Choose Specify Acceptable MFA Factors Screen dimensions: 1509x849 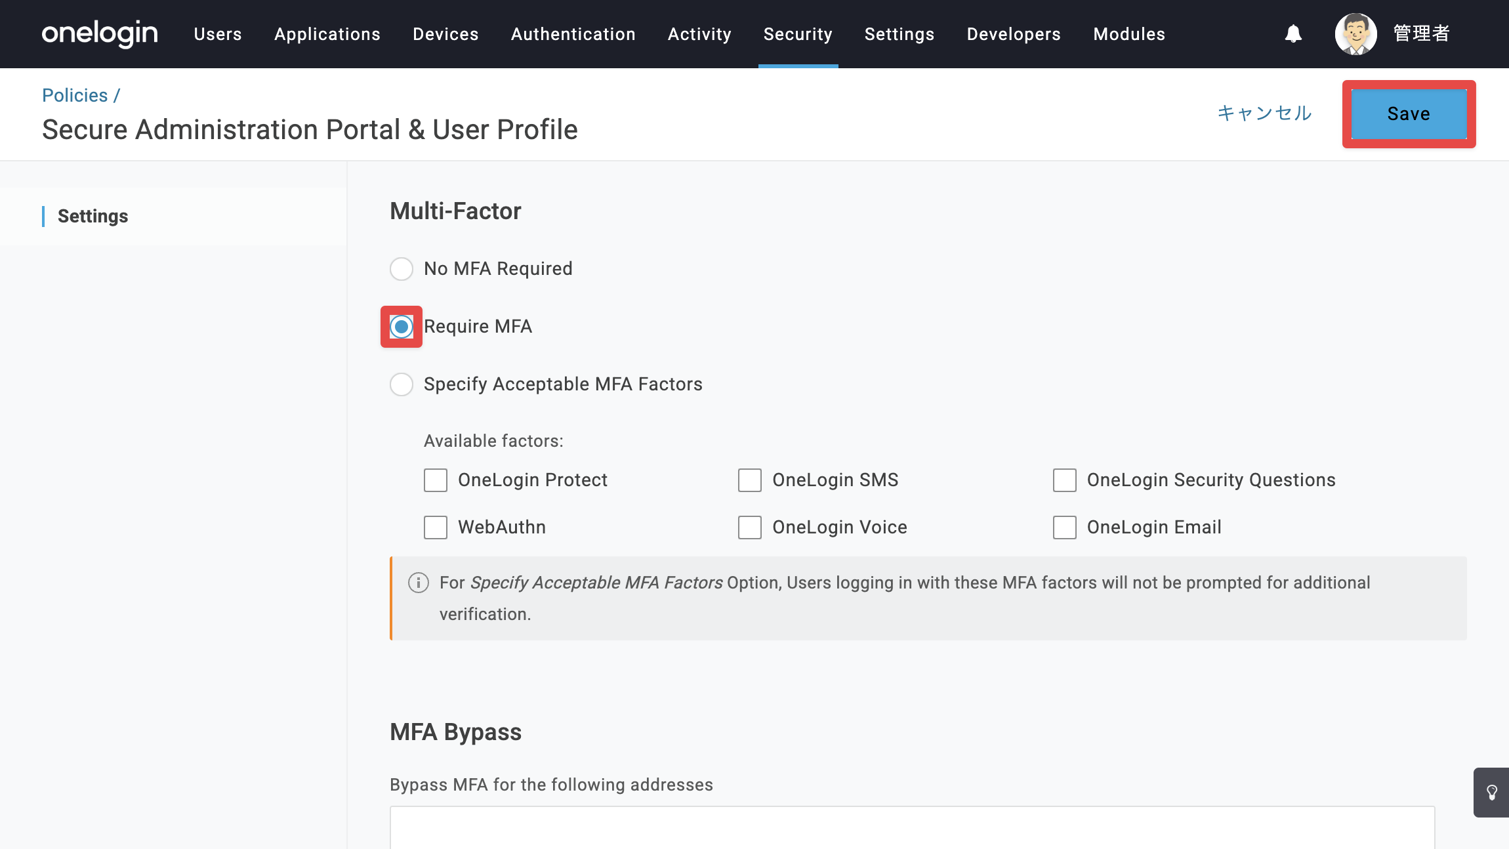tap(402, 384)
